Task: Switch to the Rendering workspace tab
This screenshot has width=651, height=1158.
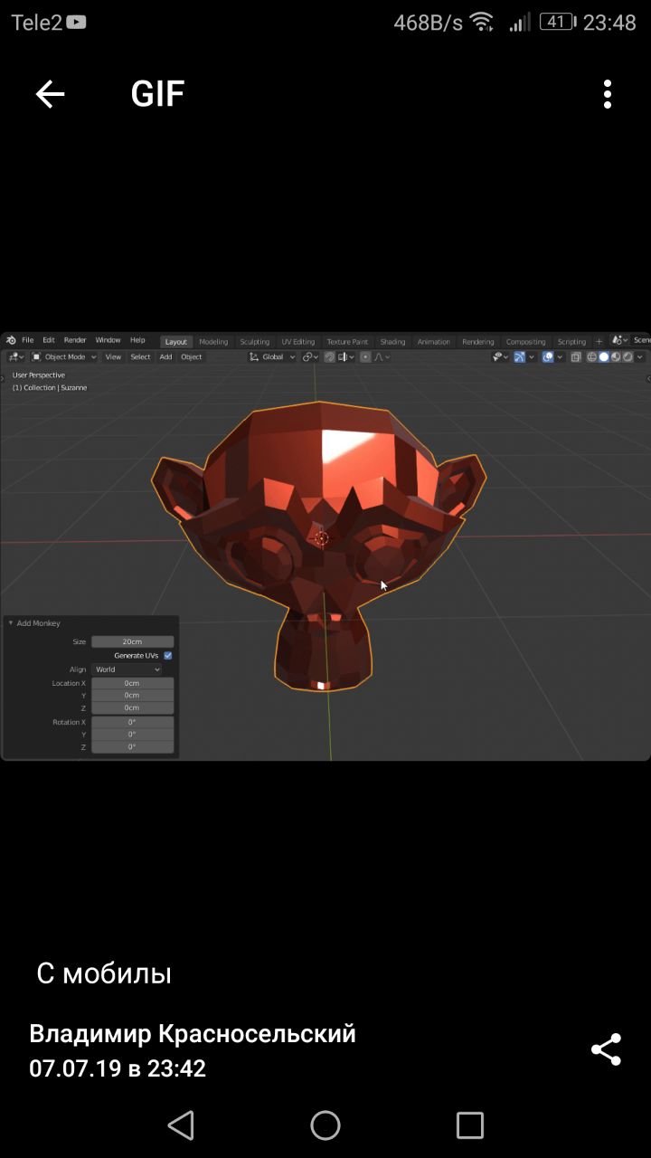Action: [477, 342]
